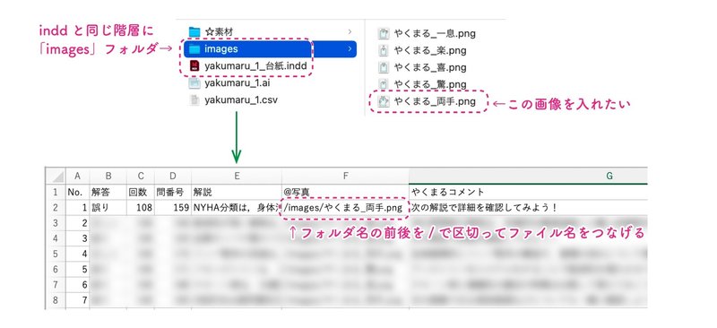
Task: Click the yakumaru_1.csv file icon
Action: (194, 99)
